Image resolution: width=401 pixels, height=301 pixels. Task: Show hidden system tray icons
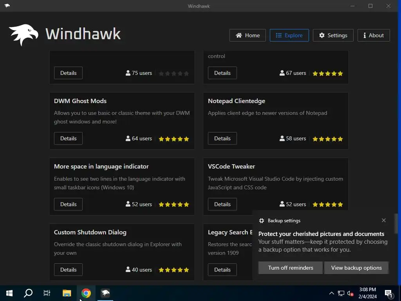331,293
